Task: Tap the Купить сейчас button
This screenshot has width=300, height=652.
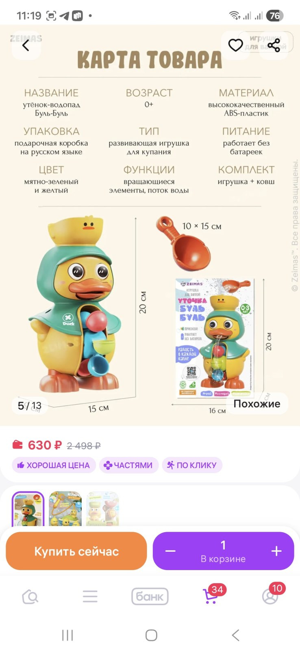Action: pos(76,551)
